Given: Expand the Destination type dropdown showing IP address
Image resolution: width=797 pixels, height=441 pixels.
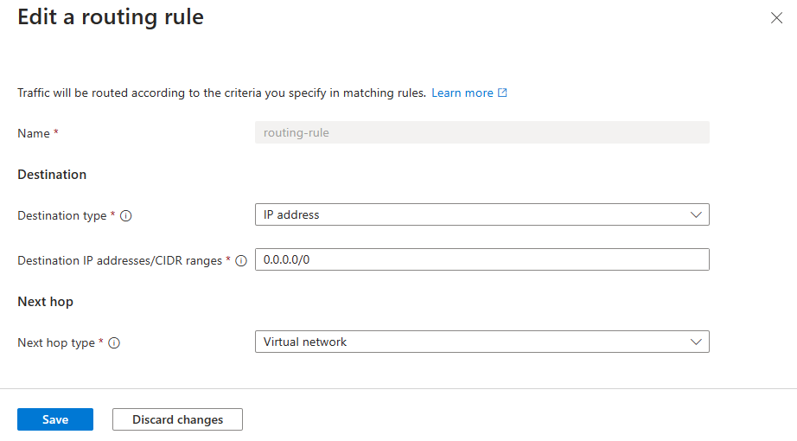Looking at the screenshot, I should pos(481,215).
